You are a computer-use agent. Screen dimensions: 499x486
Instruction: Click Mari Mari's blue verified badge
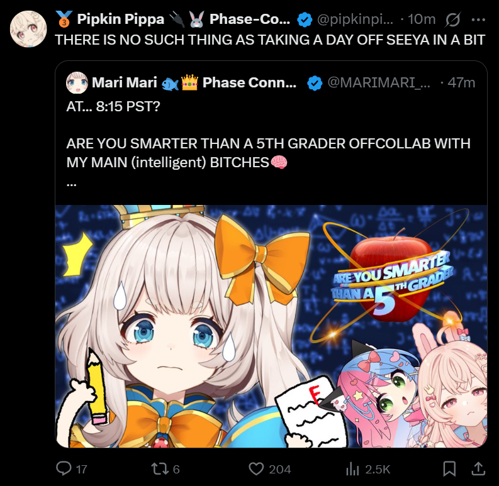click(315, 83)
